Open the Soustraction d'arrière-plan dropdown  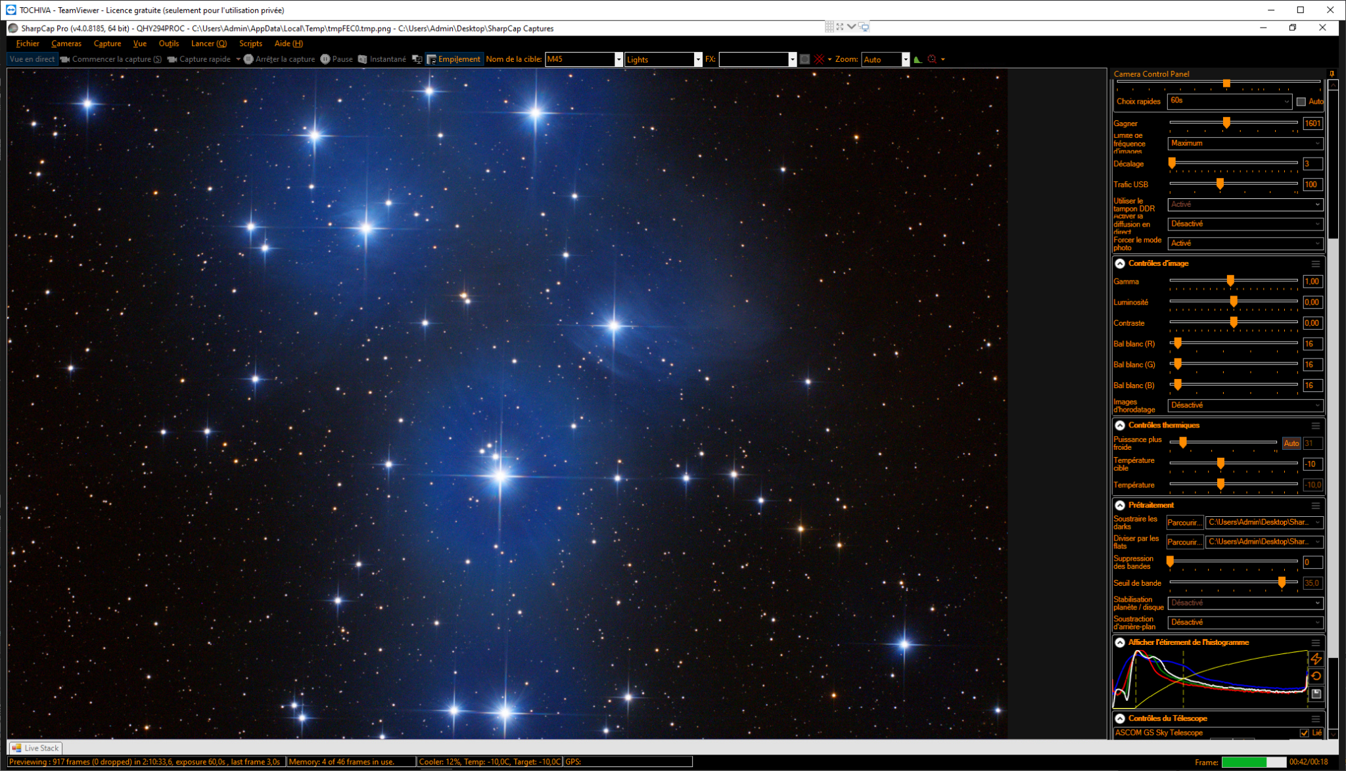(x=1245, y=622)
